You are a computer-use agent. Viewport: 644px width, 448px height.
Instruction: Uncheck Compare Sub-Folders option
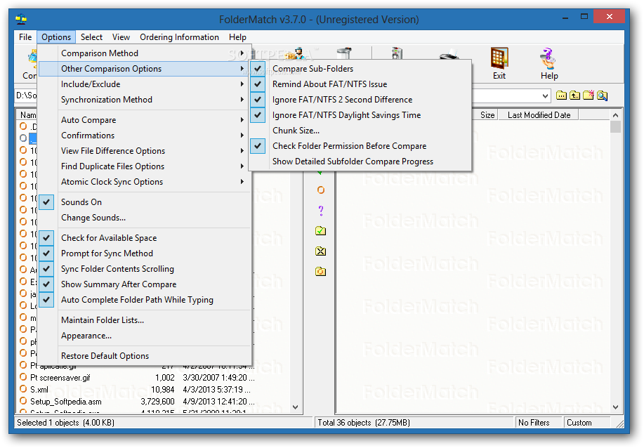pos(360,69)
